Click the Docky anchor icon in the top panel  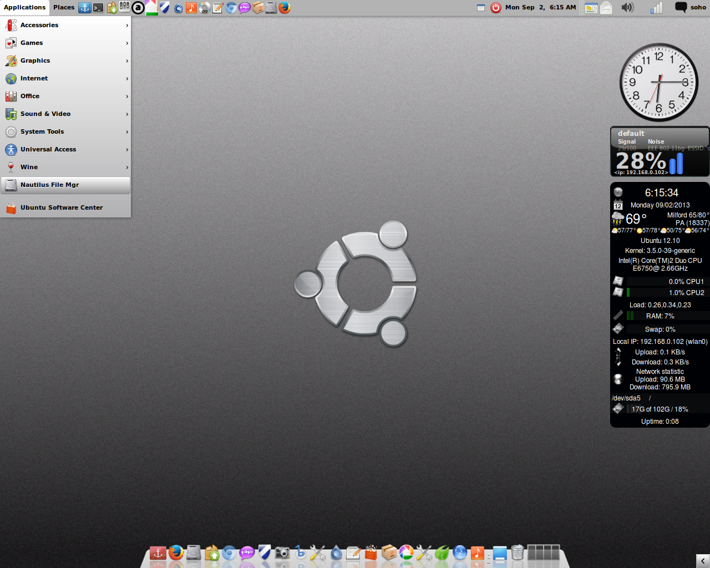pyautogui.click(x=84, y=8)
